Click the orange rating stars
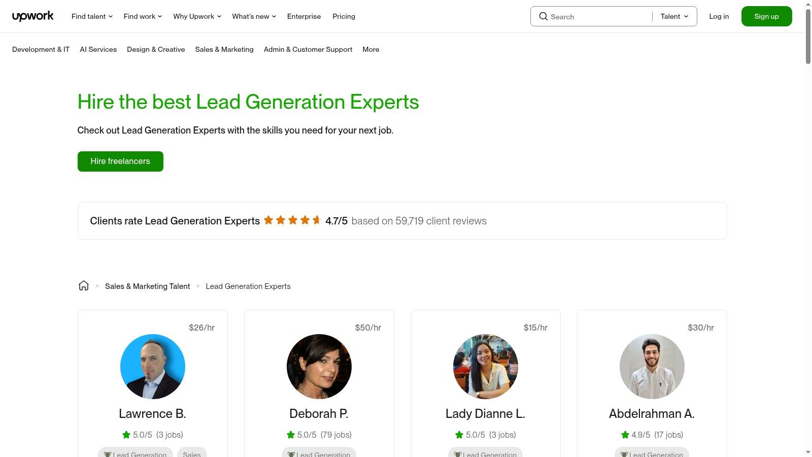Image resolution: width=812 pixels, height=457 pixels. tap(292, 220)
